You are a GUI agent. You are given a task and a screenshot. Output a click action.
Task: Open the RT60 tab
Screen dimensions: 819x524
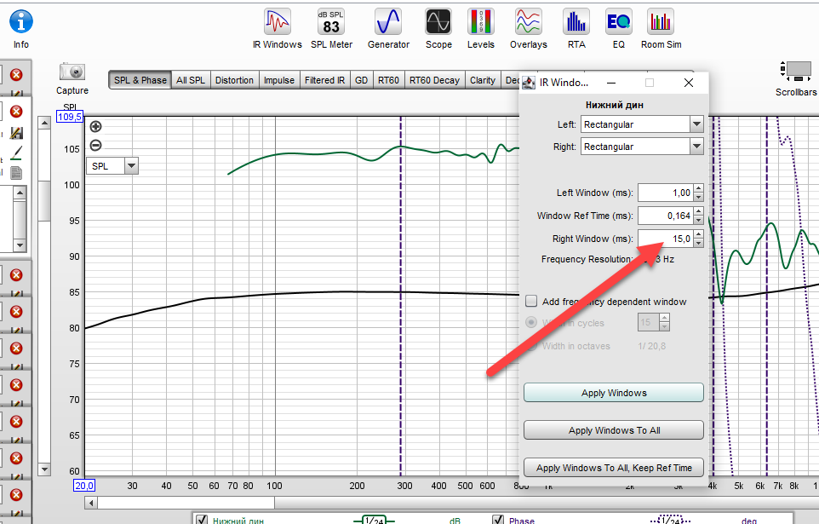tap(388, 80)
